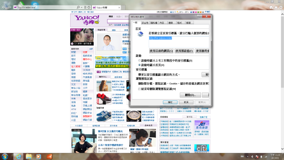Open the ATM link in left menu
This screenshot has height=160, width=284.
(74, 109)
